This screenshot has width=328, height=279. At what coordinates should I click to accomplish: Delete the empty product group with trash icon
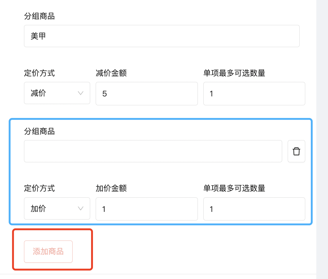(x=296, y=151)
